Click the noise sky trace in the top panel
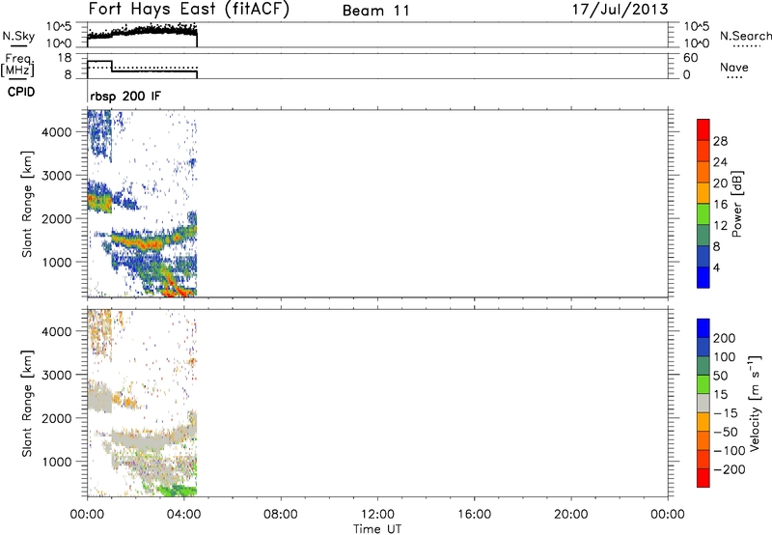The image size is (772, 535). (x=142, y=32)
